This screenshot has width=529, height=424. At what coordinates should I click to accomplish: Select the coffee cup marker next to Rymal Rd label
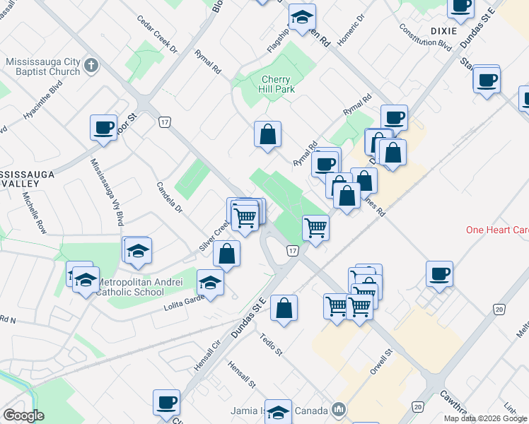coord(325,167)
